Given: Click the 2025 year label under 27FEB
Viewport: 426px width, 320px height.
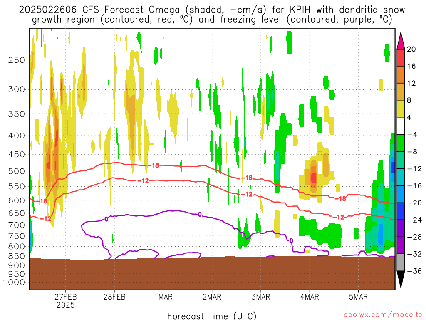Looking at the screenshot, I should (x=65, y=305).
